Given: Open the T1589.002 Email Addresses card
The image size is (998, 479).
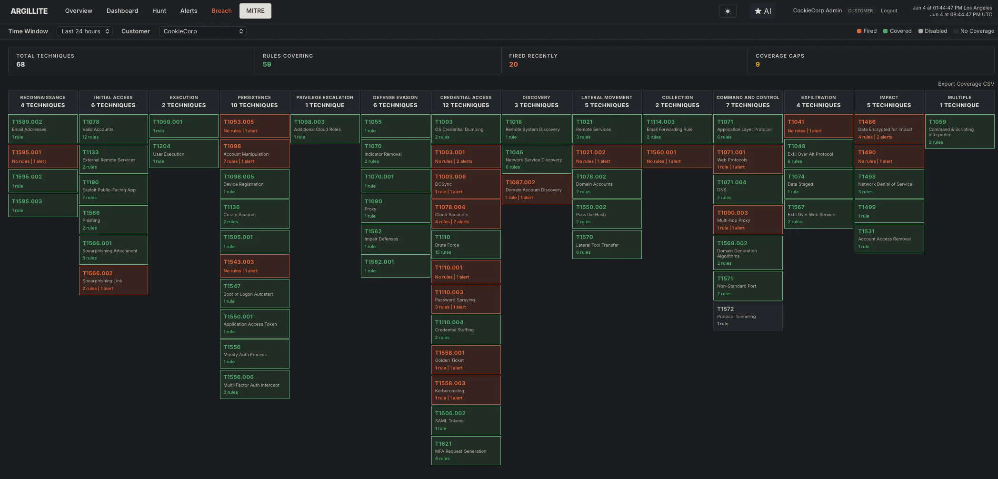Looking at the screenshot, I should 43,129.
